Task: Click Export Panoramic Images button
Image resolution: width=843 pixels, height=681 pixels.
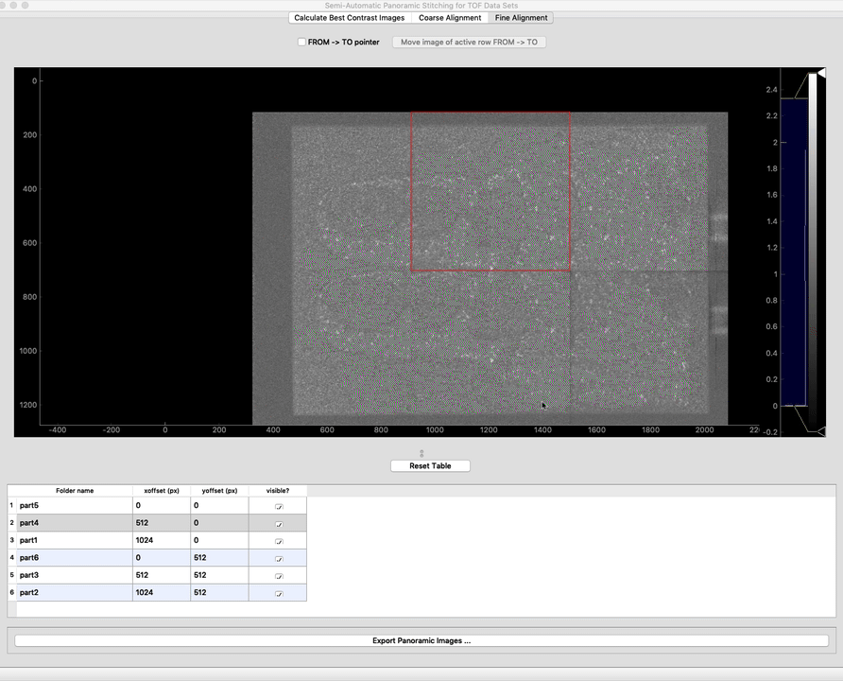Action: pyautogui.click(x=421, y=640)
